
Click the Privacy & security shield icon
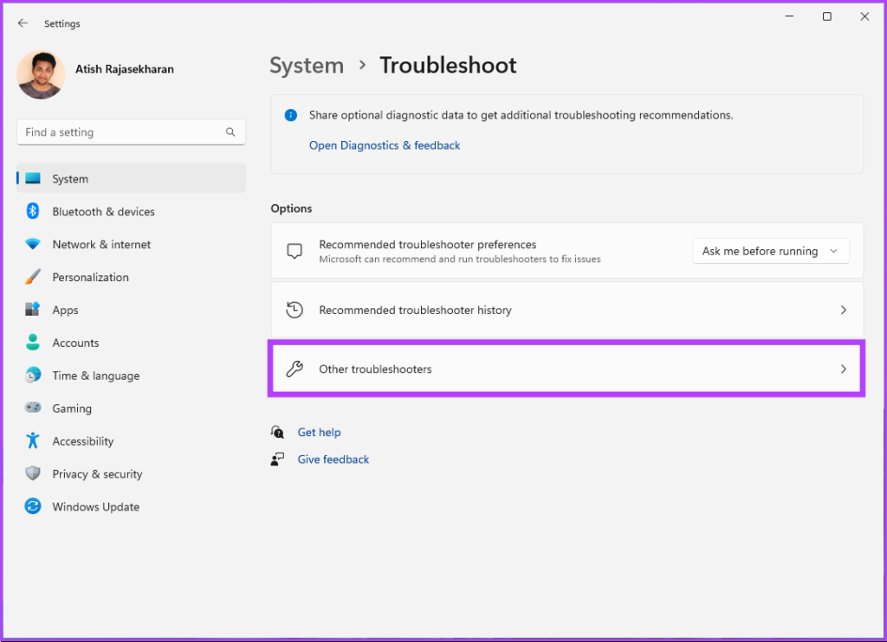click(33, 474)
